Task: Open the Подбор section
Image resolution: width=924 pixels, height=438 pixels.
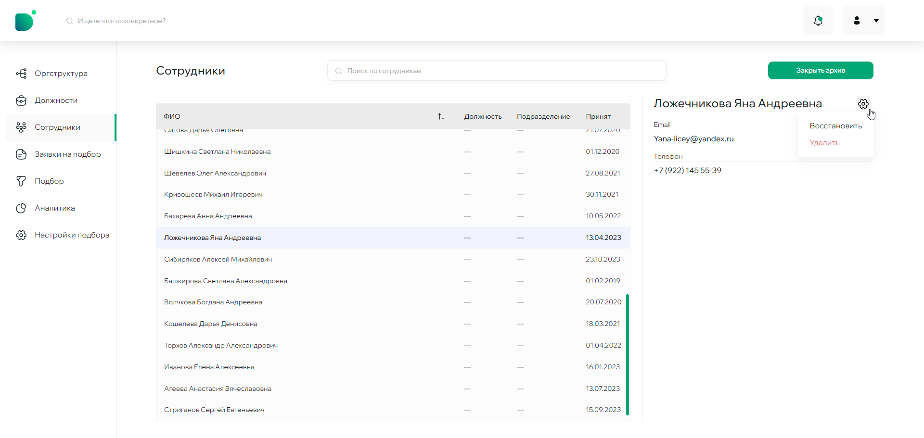Action: coord(61,181)
